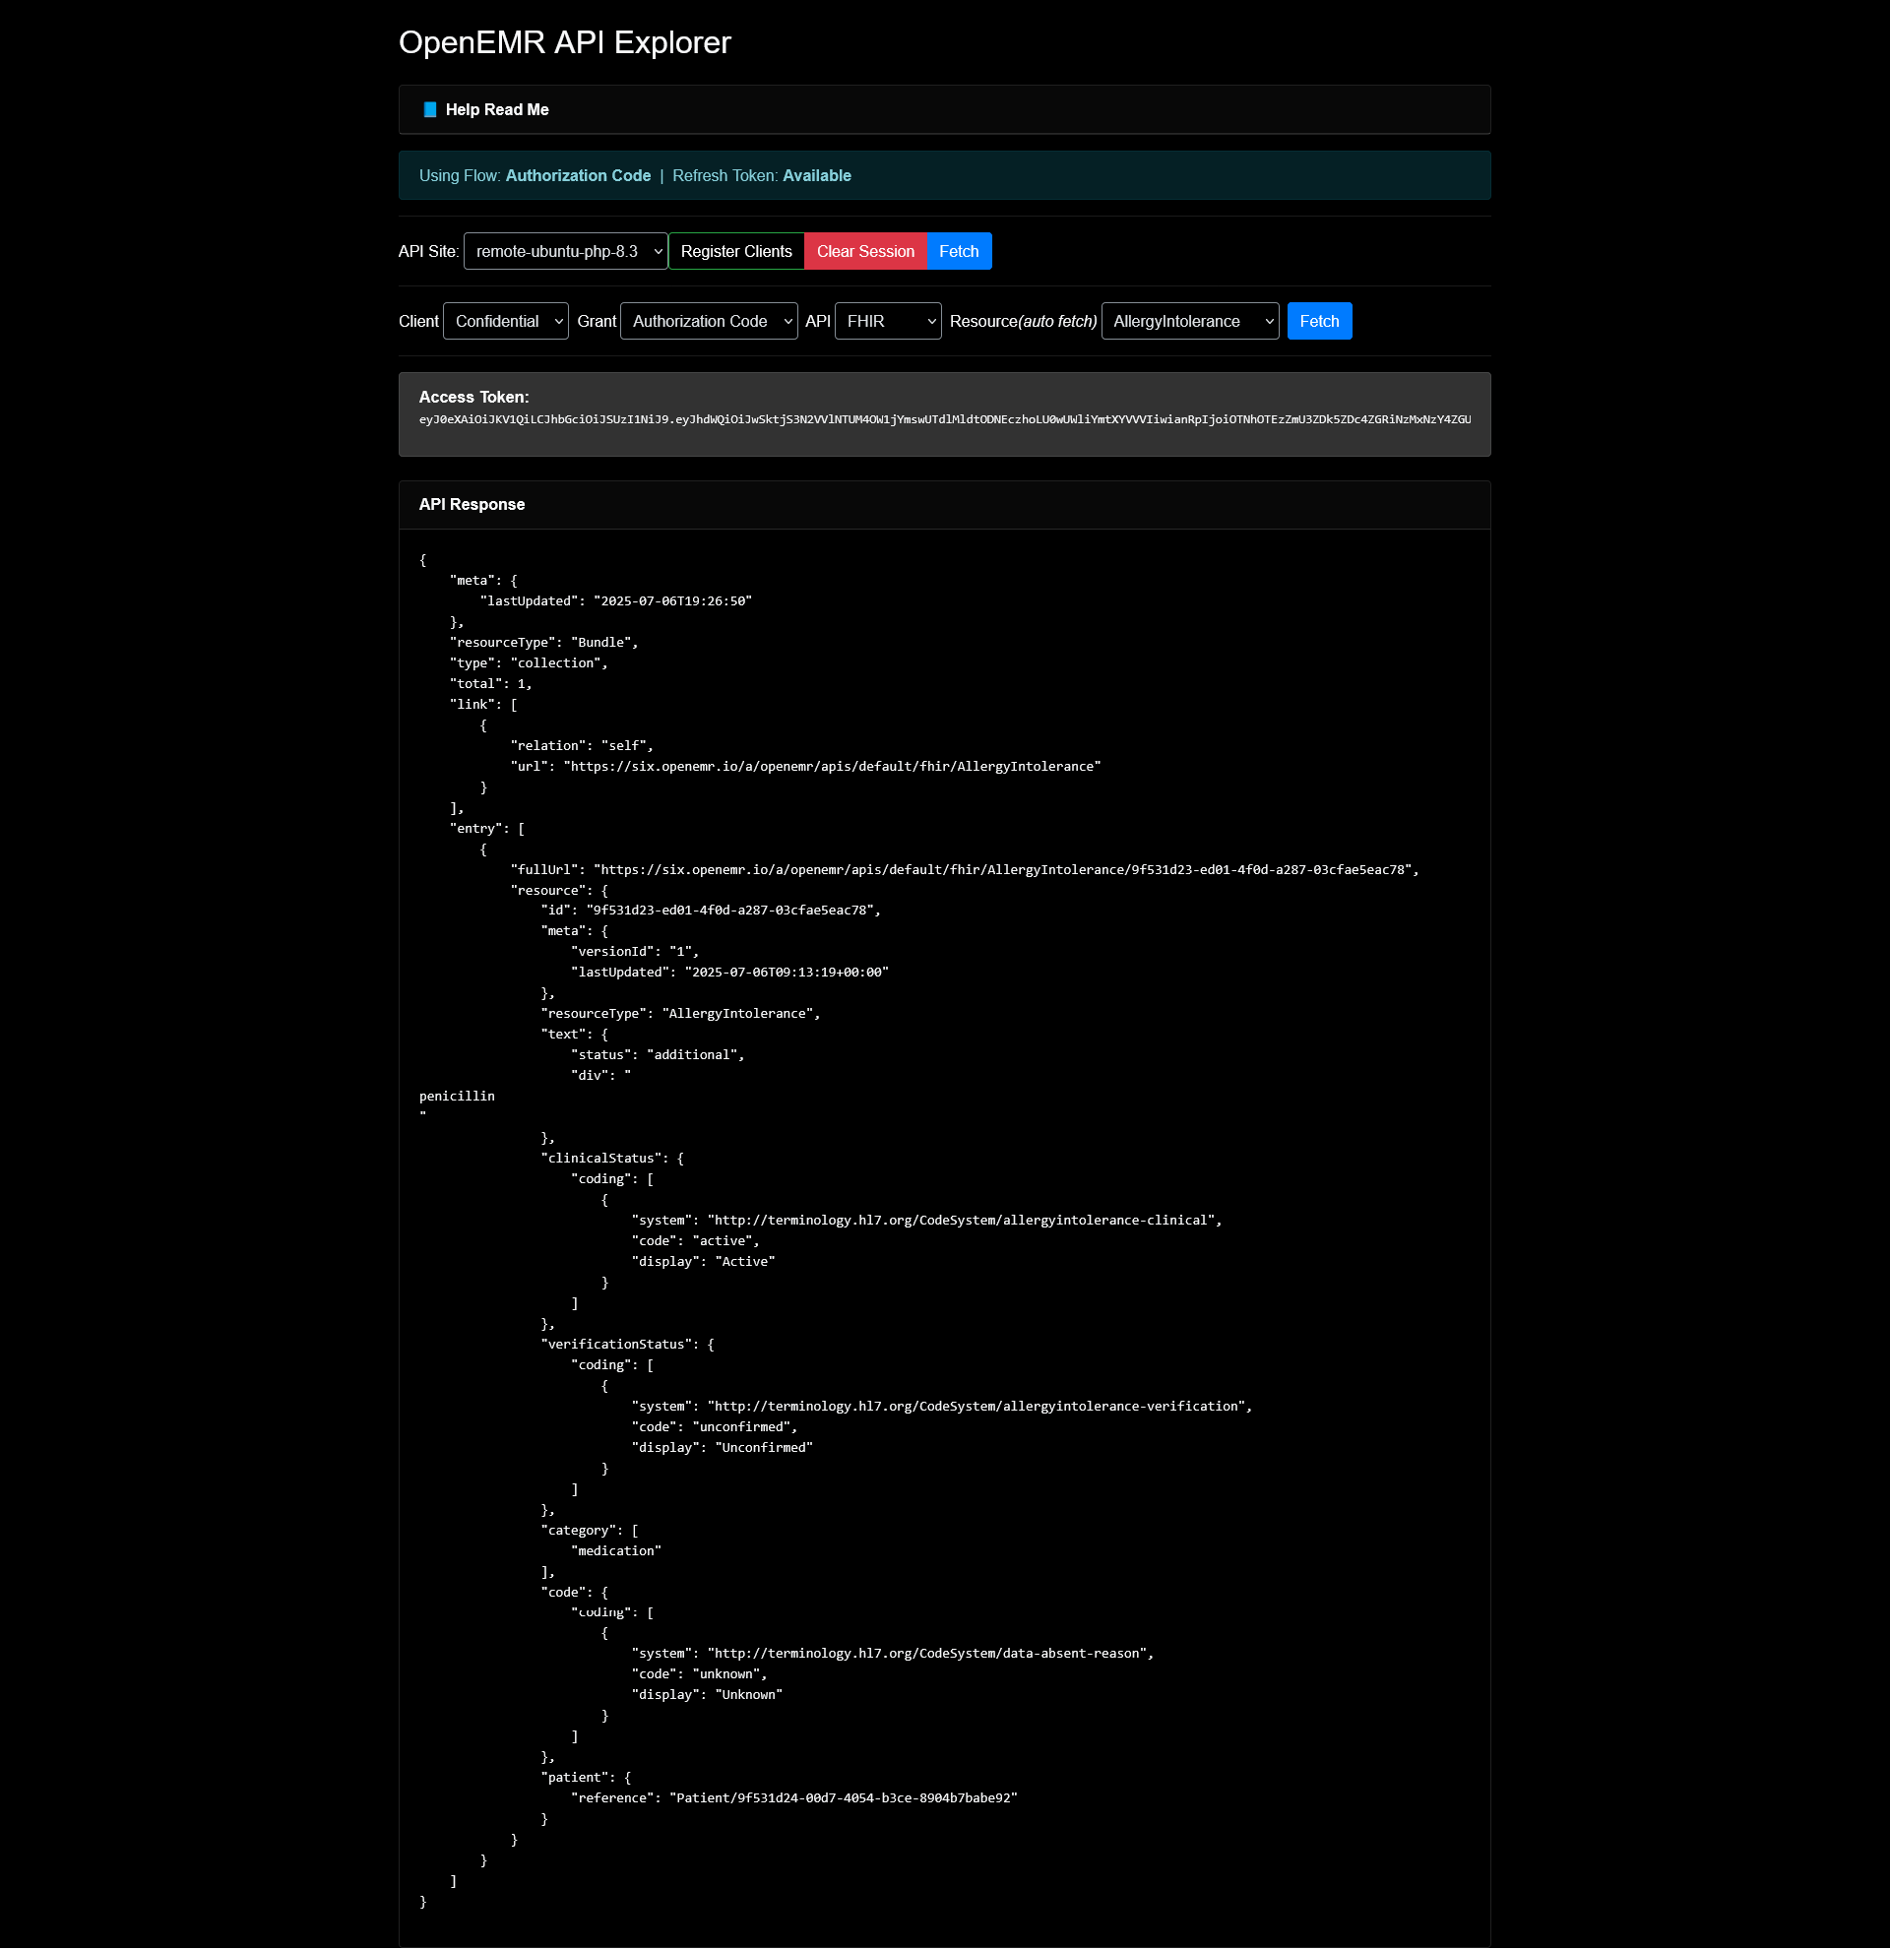This screenshot has height=1950, width=1890.
Task: Click the blue book icon beside Help Read Me
Action: tap(430, 109)
